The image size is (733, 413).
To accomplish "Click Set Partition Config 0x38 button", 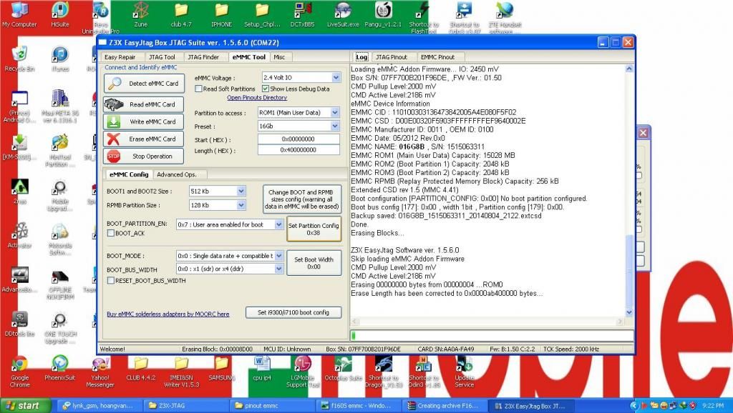I will tap(314, 229).
